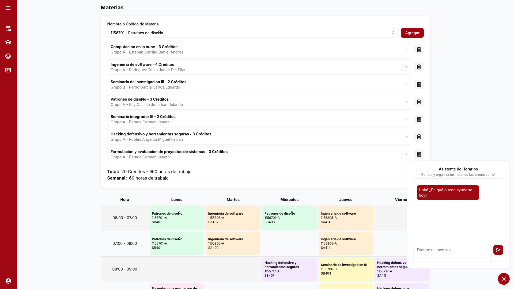514x289 pixels.
Task: Select yellow Seminario de investigacion III Jueves block
Action: pos(346,269)
